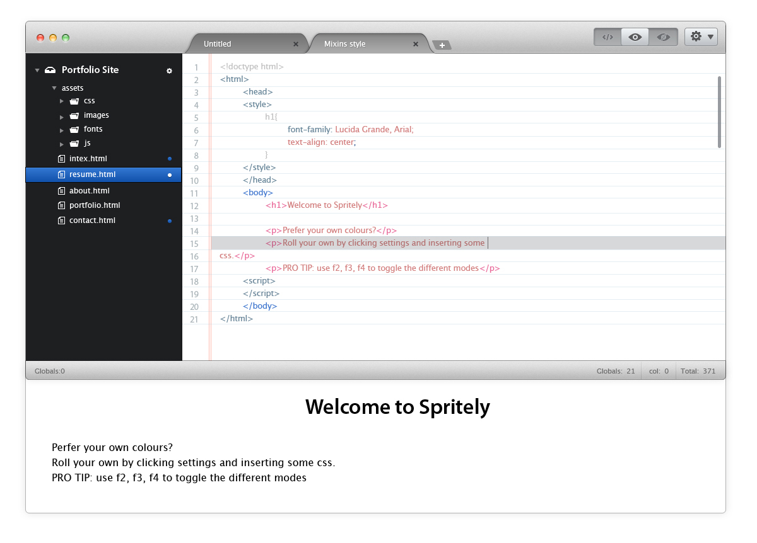This screenshot has height=543, width=757.
Task: Click the editor vertical scrollbar
Action: point(719,112)
